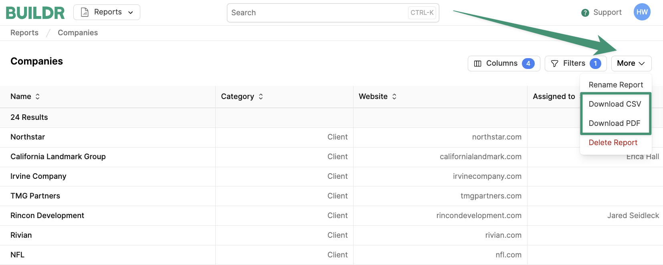Focus the Search input field
Screen dimensions: 663x265
tap(333, 13)
